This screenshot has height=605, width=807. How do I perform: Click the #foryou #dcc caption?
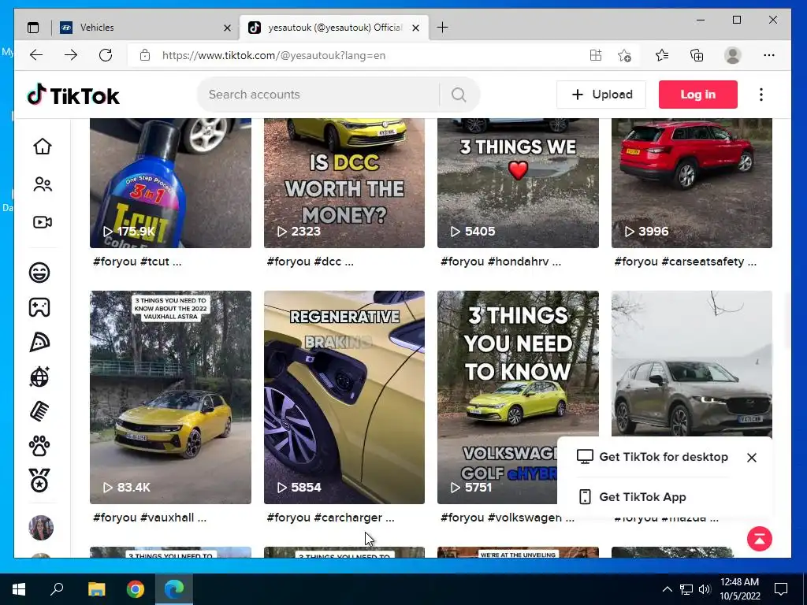(x=311, y=262)
